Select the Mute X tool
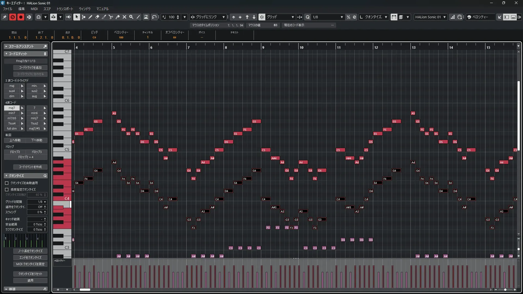Image resolution: width=523 pixels, height=294 pixels. click(124, 17)
